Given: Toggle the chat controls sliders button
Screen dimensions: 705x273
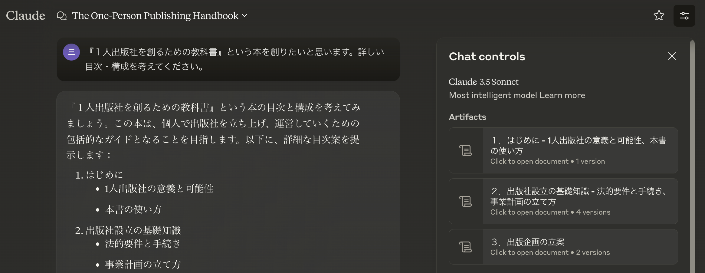Looking at the screenshot, I should pos(684,16).
